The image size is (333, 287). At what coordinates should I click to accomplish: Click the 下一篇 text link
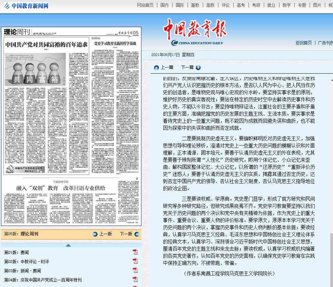[187, 68]
